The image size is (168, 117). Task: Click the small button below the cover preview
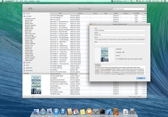tap(33, 97)
